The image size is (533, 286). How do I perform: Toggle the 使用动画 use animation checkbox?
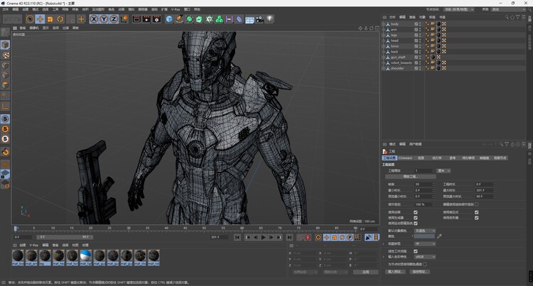point(416,212)
